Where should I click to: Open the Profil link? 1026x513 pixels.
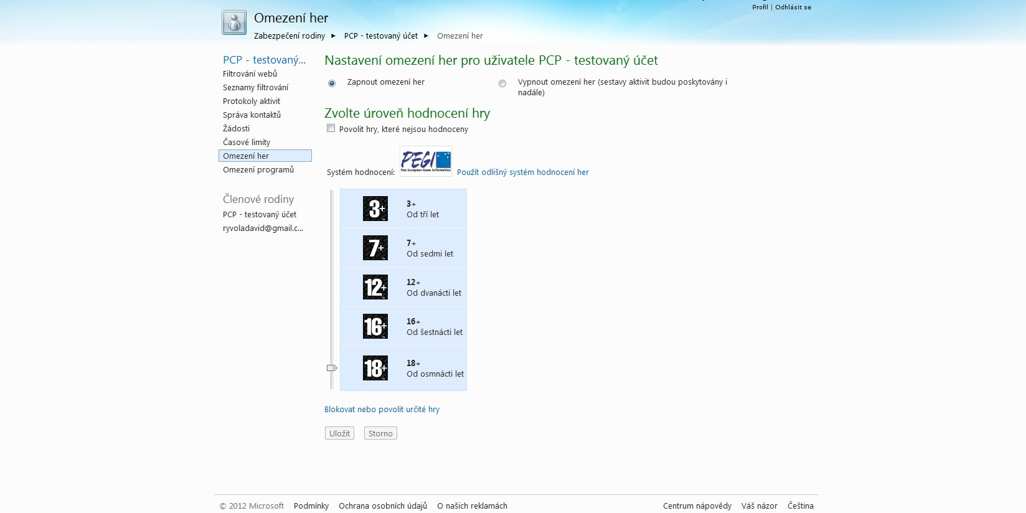760,7
